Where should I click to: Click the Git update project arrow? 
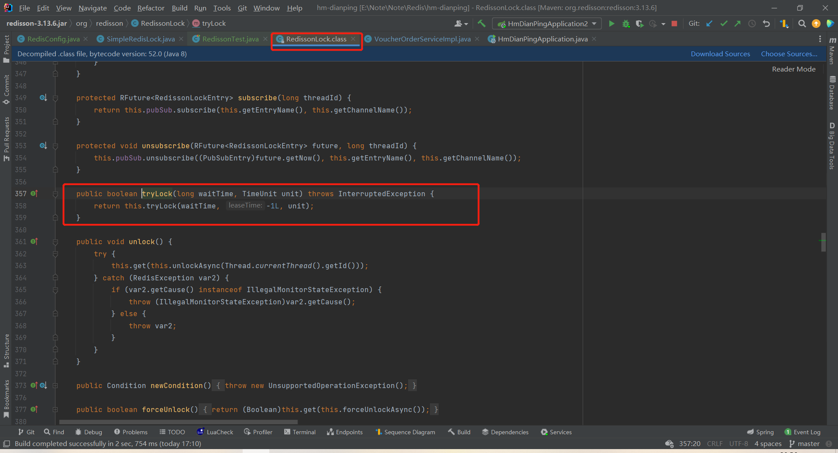coord(710,24)
